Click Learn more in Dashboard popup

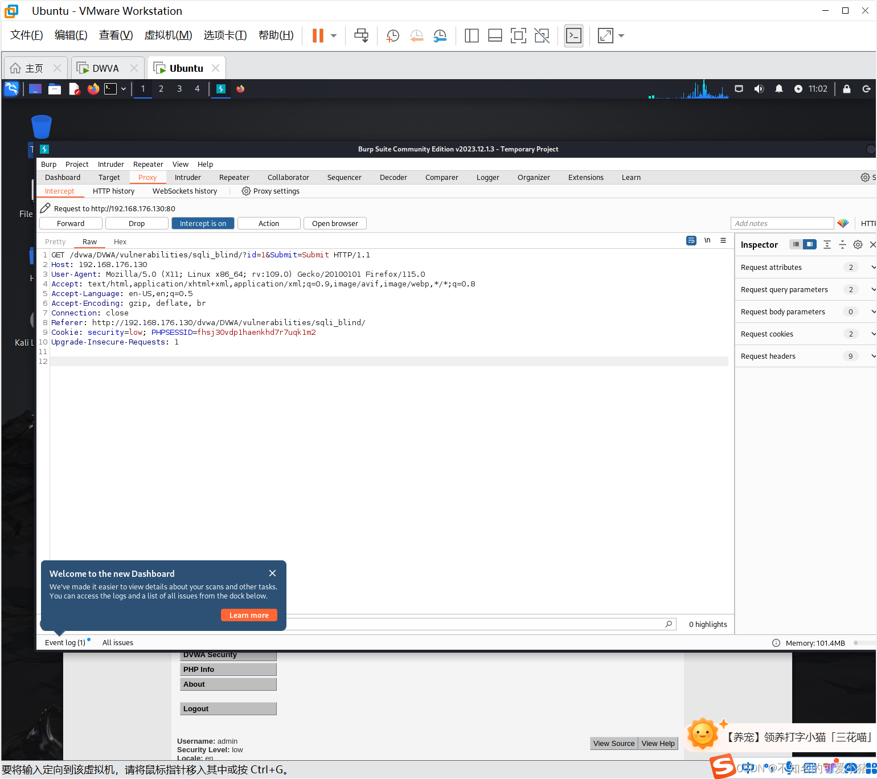click(249, 615)
